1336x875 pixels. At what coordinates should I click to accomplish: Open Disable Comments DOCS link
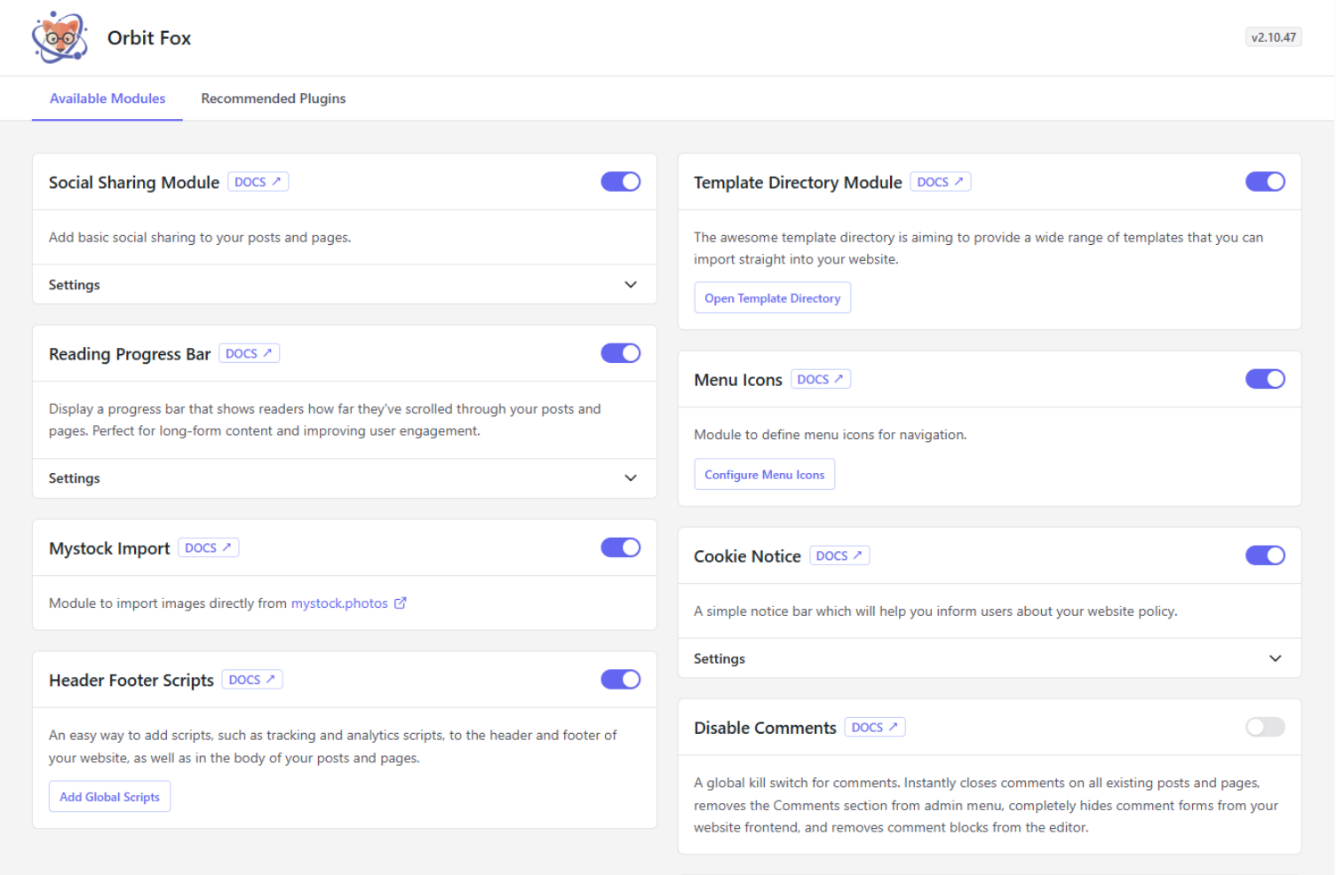[875, 727]
